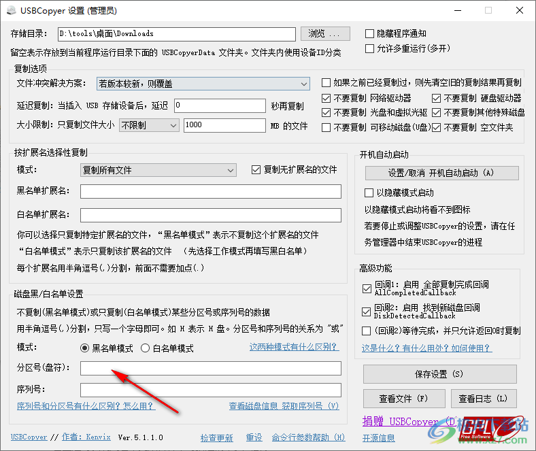Screen dimensions: 536x451
Task: Click 查看日志 (L) button
Action: [x=484, y=399]
